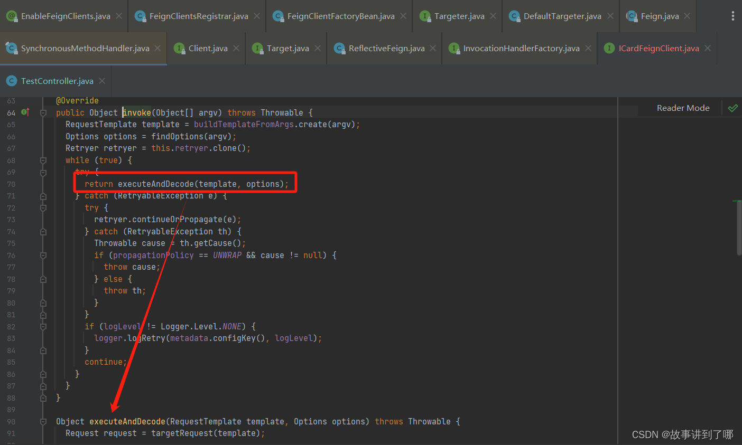Close InvocationHandlerFactory.java tab
The height and width of the screenshot is (445, 742).
click(588, 48)
